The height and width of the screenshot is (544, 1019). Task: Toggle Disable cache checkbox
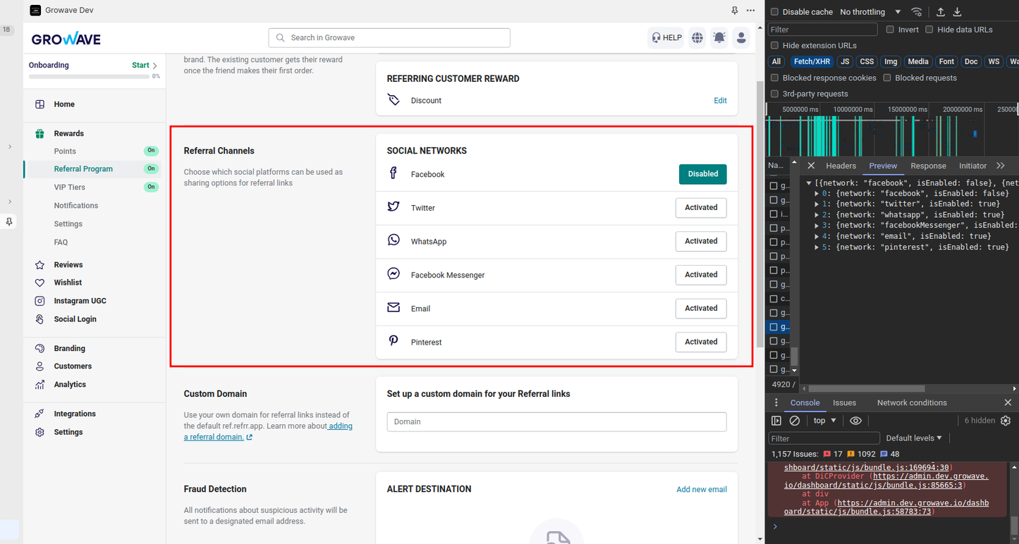(775, 12)
